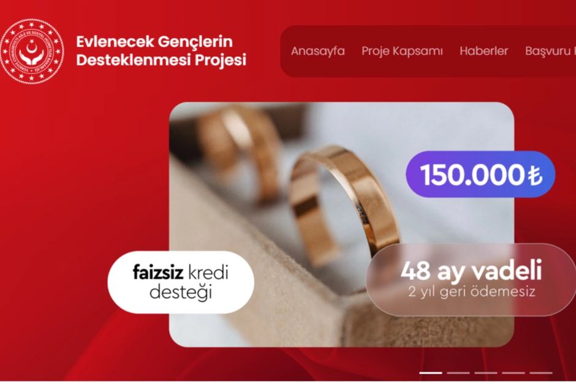Click the ministry emblem logo
This screenshot has height=384, width=576.
click(32, 51)
